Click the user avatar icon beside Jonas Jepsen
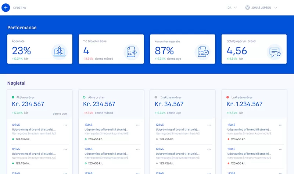294x174 pixels. [x=247, y=7]
